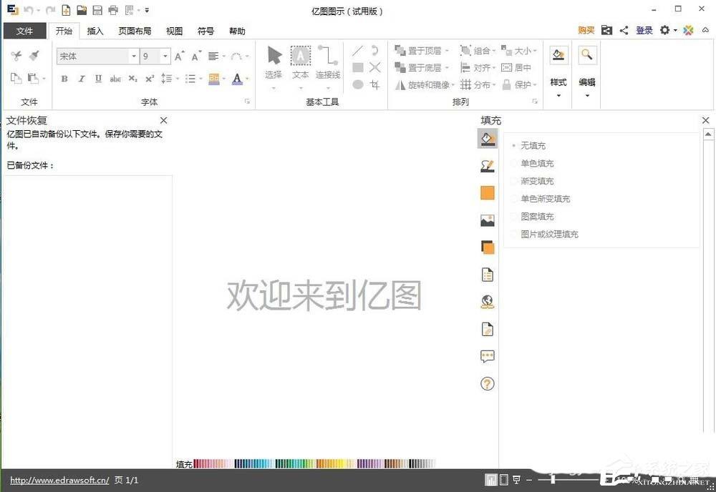Click the zoom slider handle in status bar

pos(553,480)
